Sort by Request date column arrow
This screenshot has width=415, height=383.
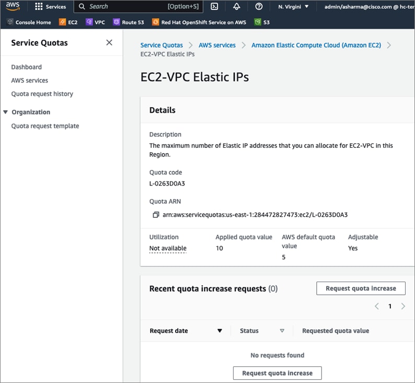pyautogui.click(x=220, y=331)
